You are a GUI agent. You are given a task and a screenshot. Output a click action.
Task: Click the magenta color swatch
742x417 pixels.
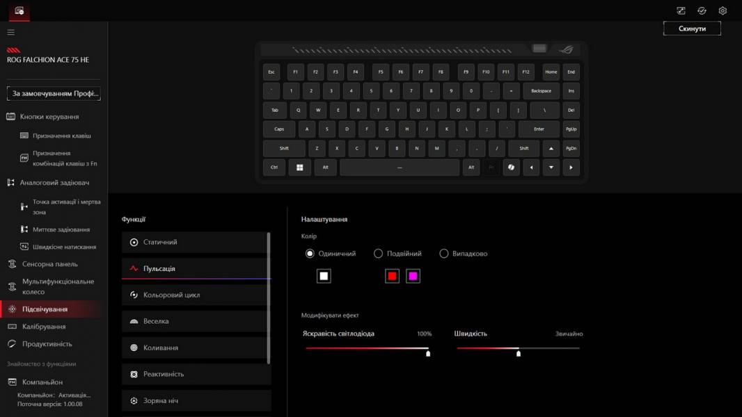coord(413,276)
